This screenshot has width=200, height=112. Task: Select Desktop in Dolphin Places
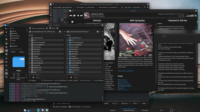tap(14, 33)
